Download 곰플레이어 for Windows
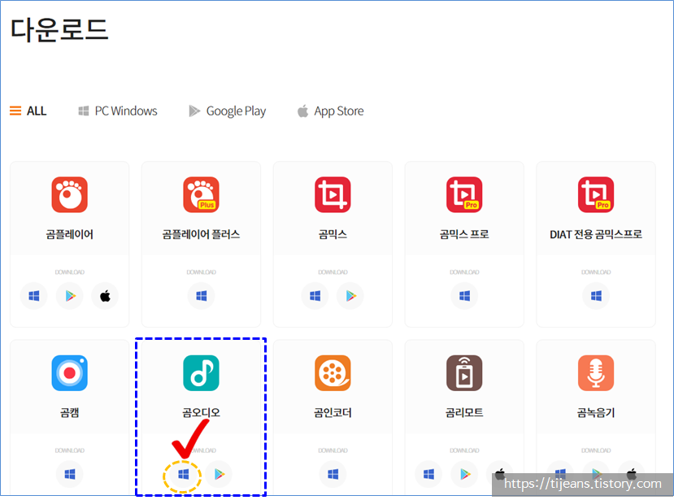The image size is (674, 500). (x=34, y=296)
